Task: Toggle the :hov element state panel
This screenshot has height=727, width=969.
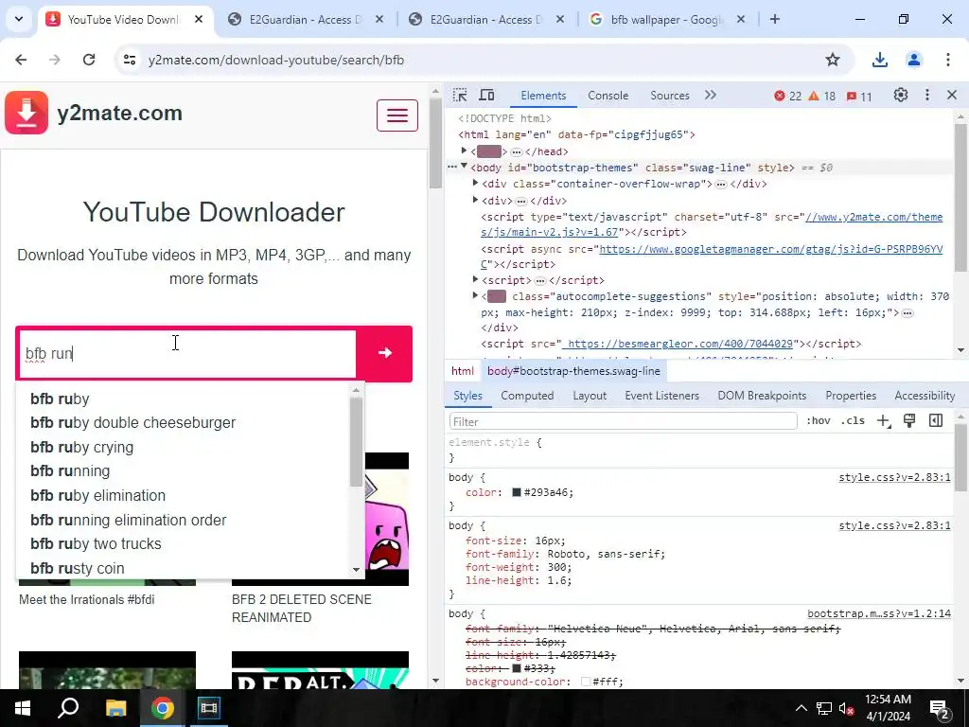Action: [x=819, y=421]
